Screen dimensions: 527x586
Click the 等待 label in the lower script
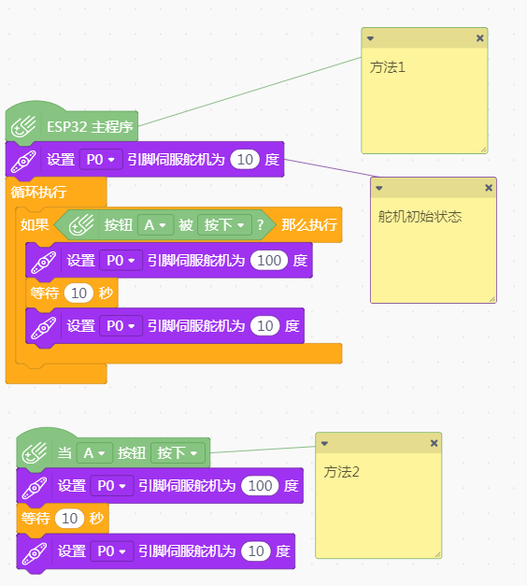click(36, 519)
